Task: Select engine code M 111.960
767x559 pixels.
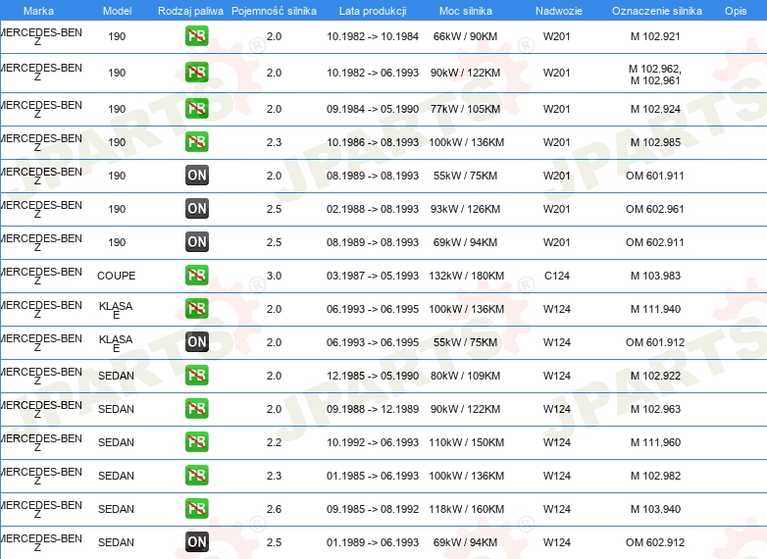Action: click(x=655, y=442)
